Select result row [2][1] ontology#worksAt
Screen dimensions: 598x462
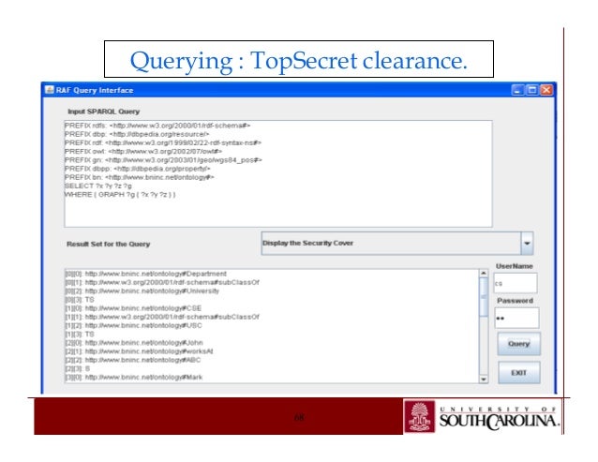(139, 351)
